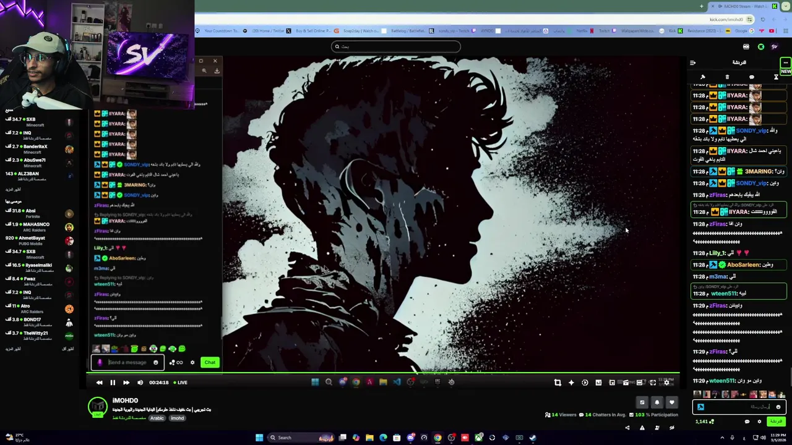The image size is (792, 445).
Task: Click the store icon in top bar
Action: click(x=746, y=47)
